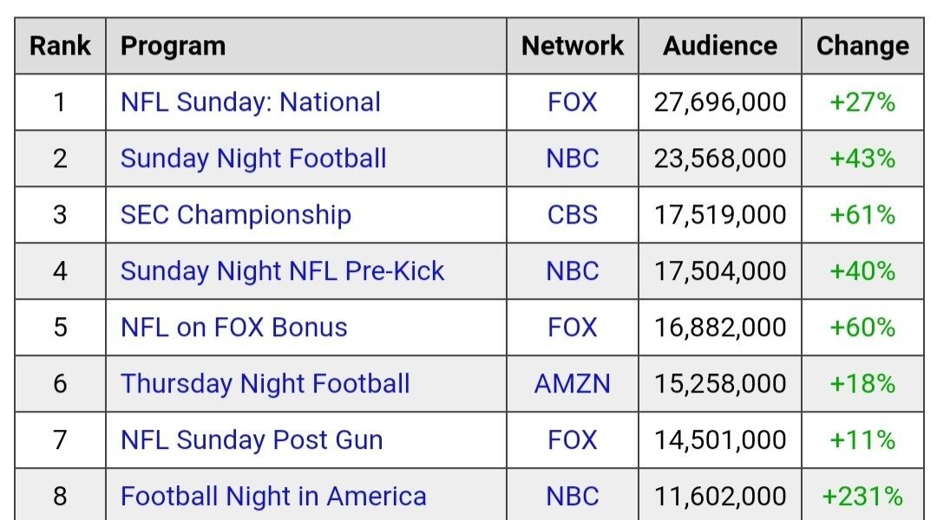Click the Audience column header

point(720,46)
